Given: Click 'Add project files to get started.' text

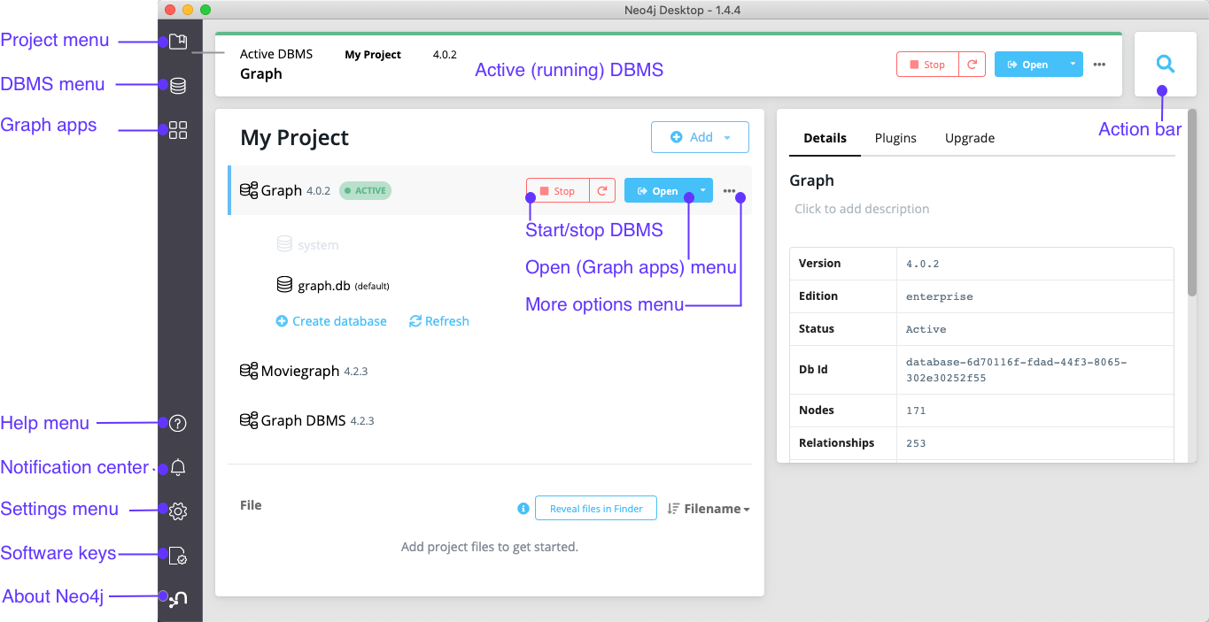Looking at the screenshot, I should (x=490, y=547).
